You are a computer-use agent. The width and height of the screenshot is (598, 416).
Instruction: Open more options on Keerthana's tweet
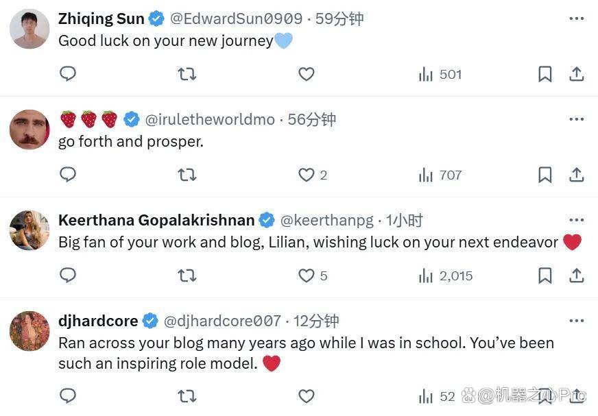pos(577,219)
